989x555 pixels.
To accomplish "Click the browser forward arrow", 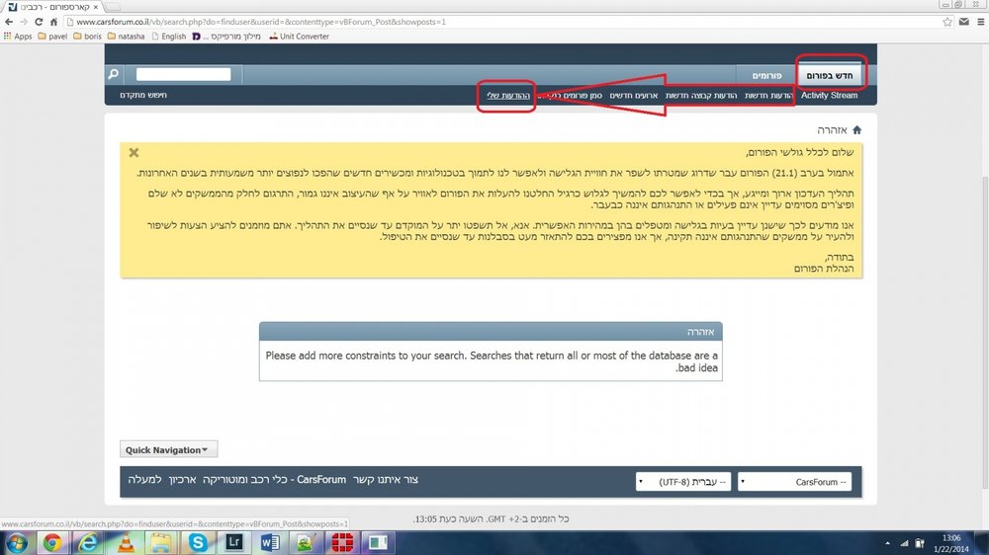I will [x=24, y=22].
